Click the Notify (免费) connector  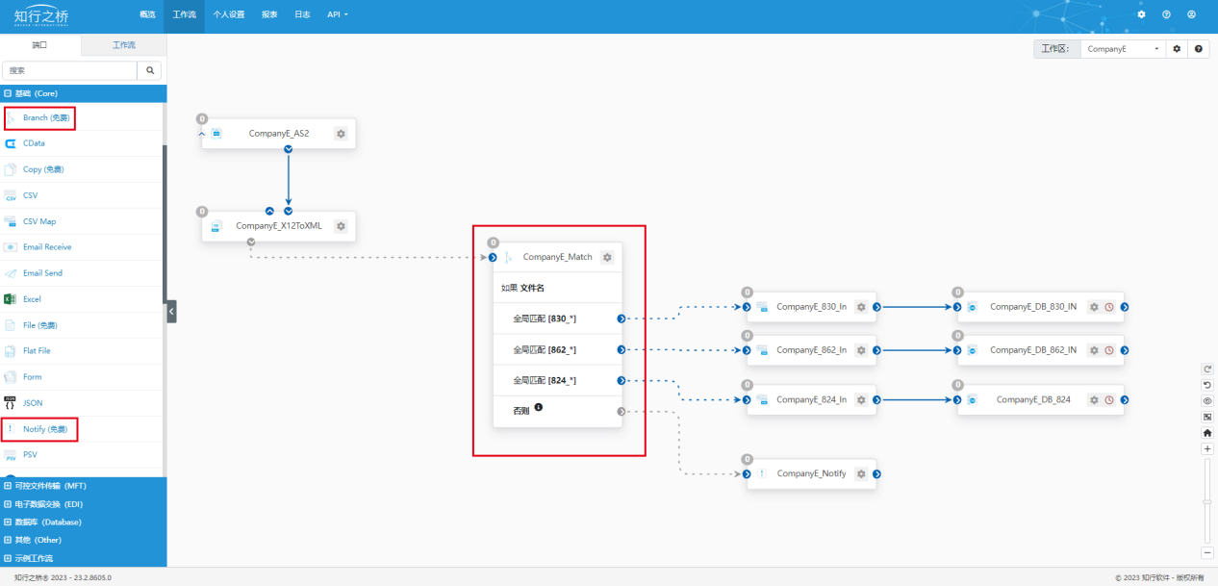point(45,429)
